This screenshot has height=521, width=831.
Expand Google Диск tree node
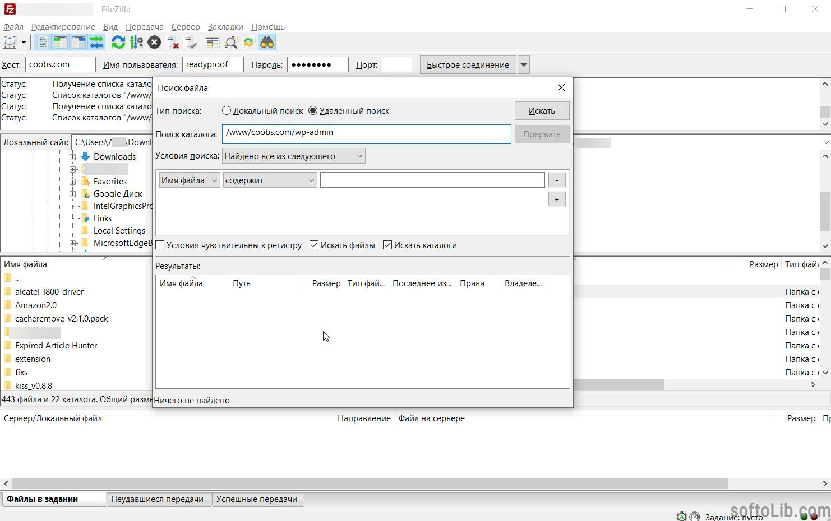(72, 194)
